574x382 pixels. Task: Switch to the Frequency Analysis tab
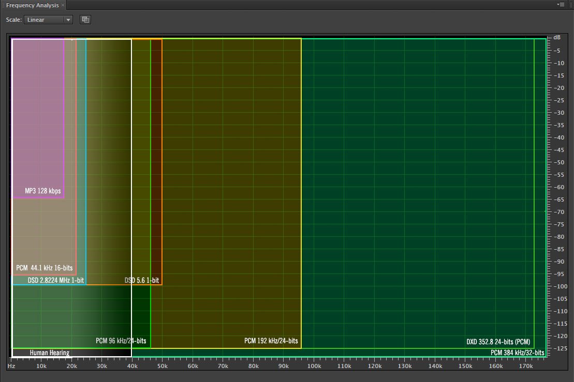tap(31, 5)
